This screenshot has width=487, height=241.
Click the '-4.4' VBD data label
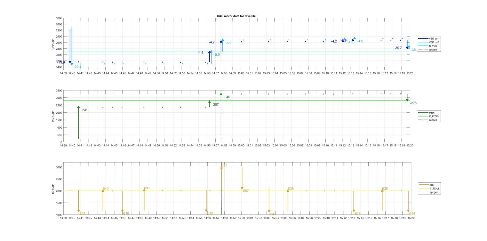coord(200,53)
